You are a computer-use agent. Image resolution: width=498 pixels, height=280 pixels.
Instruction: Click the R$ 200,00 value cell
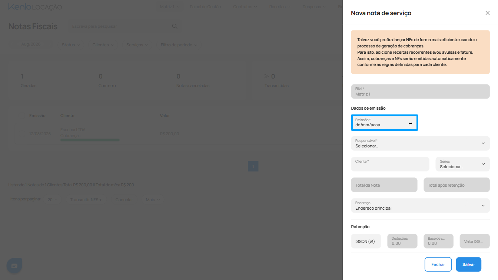point(169,134)
